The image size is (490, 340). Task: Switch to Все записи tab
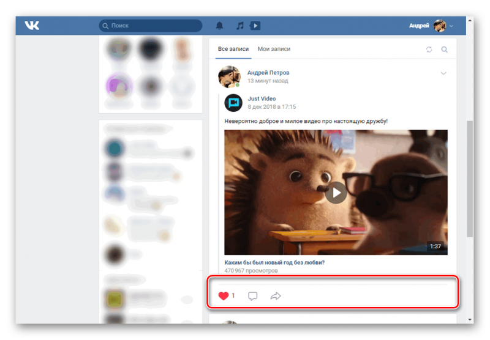click(x=233, y=49)
